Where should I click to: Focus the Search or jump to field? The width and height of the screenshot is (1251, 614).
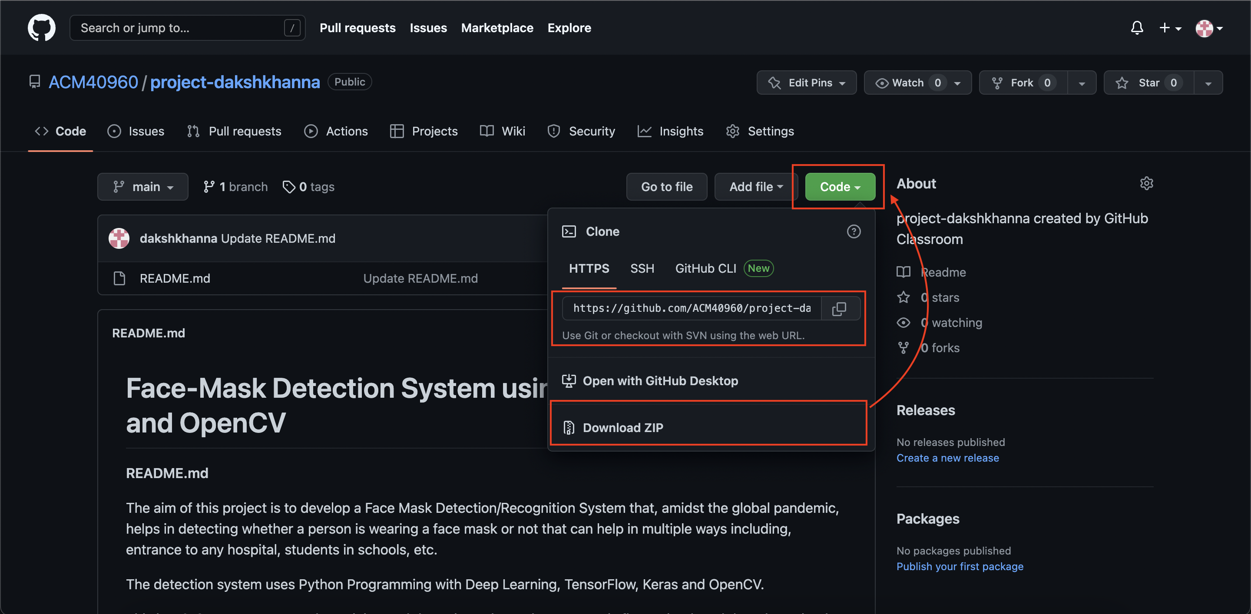click(188, 28)
